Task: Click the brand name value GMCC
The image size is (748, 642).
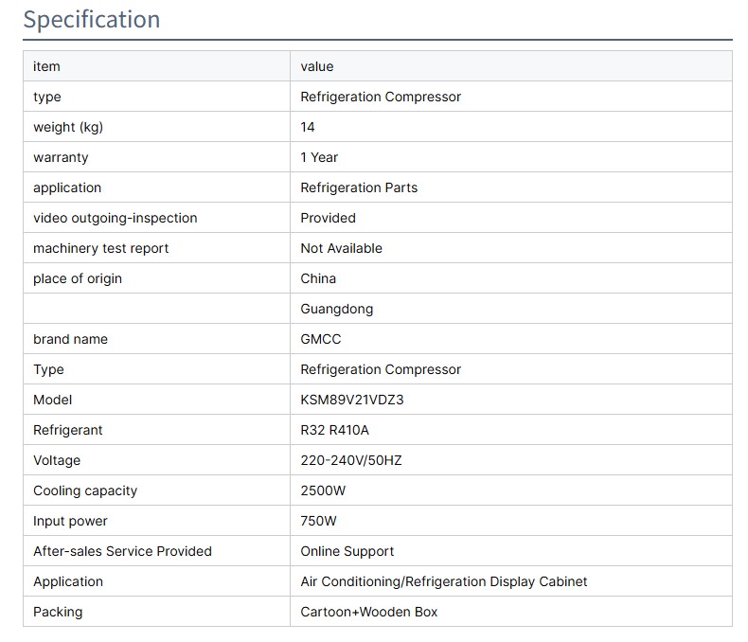Action: 320,339
